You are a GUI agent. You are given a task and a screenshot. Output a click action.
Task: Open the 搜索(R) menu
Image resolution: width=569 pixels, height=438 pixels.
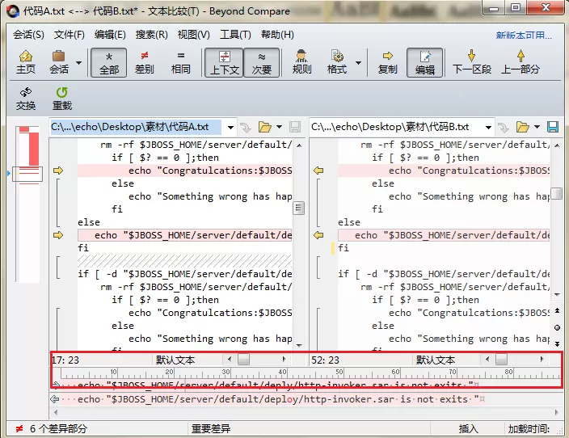point(152,35)
